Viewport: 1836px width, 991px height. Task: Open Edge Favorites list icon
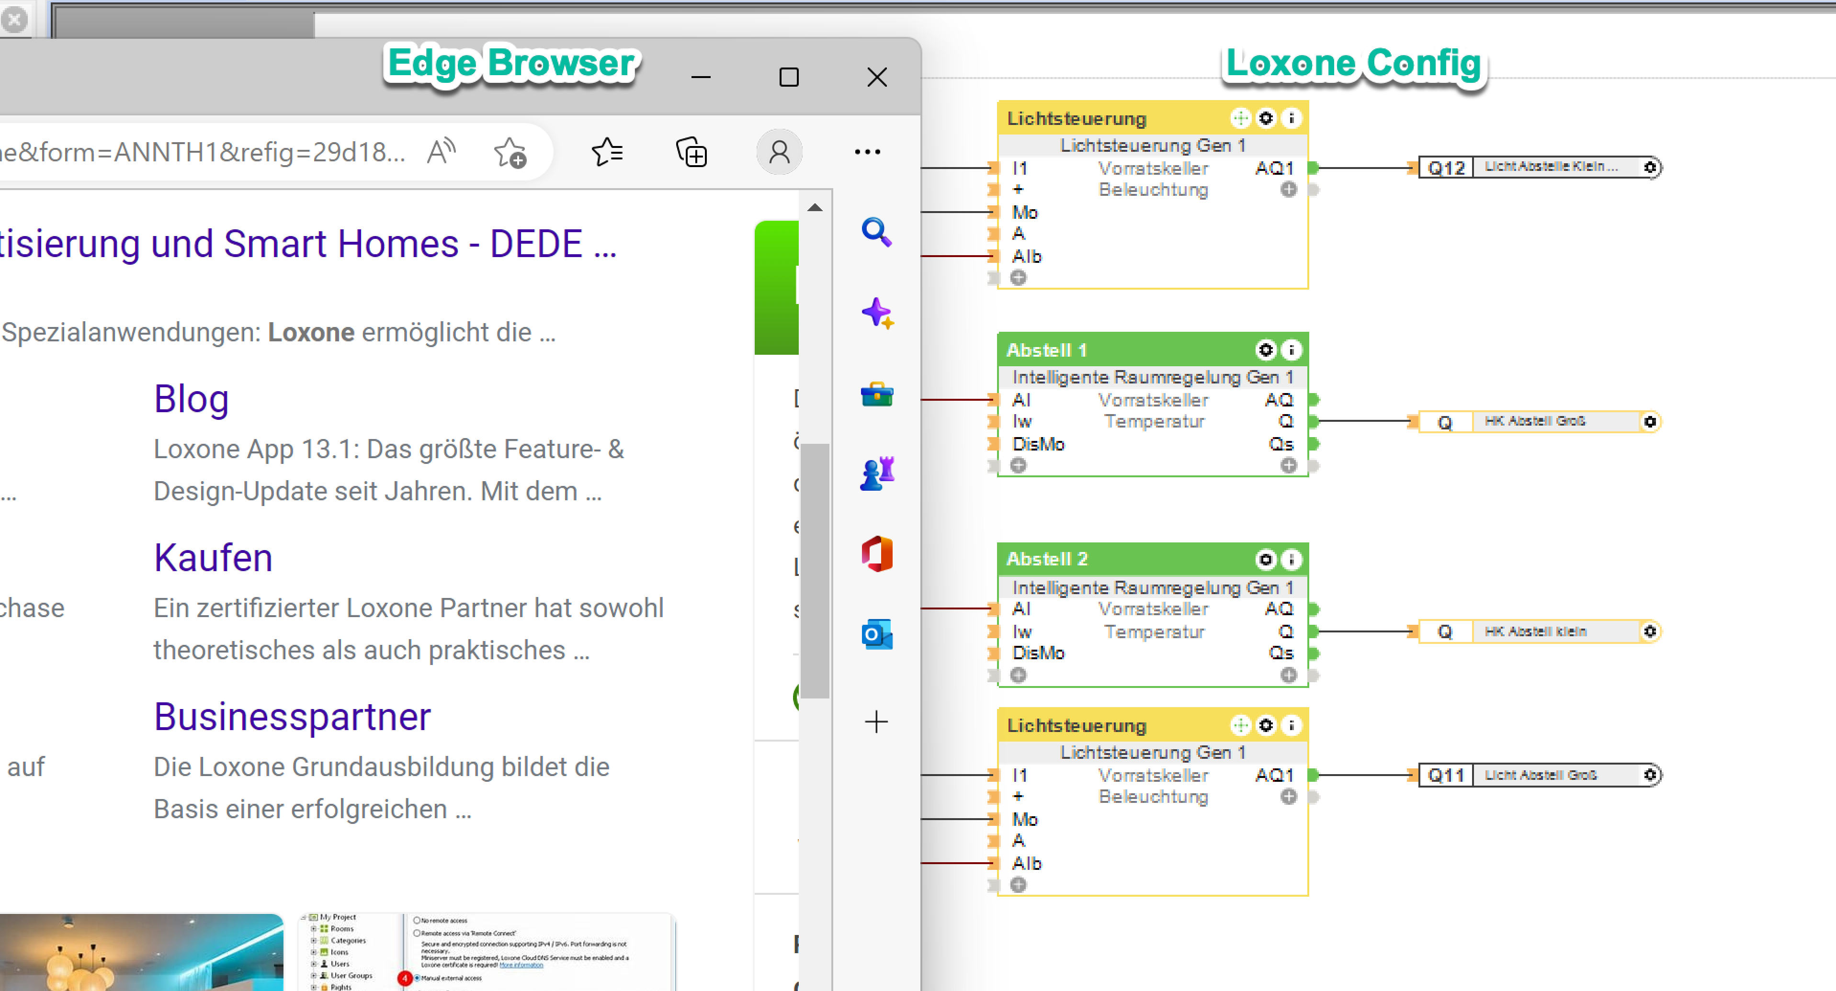click(x=607, y=152)
